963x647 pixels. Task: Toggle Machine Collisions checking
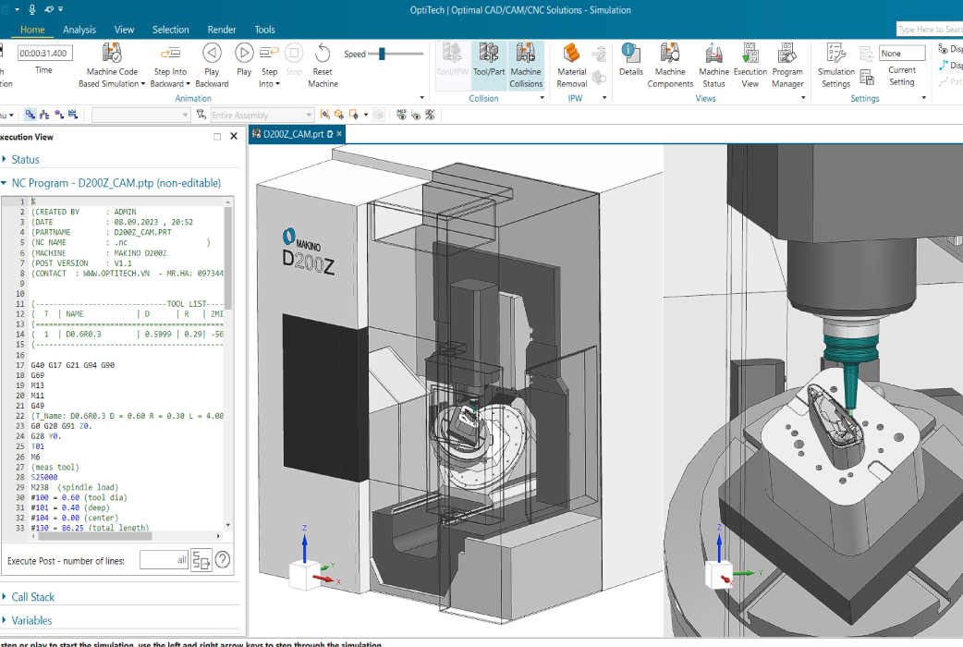526,66
